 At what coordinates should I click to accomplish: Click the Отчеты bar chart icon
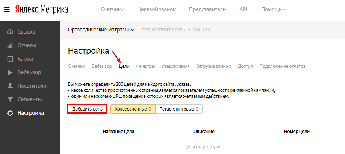tap(10, 45)
